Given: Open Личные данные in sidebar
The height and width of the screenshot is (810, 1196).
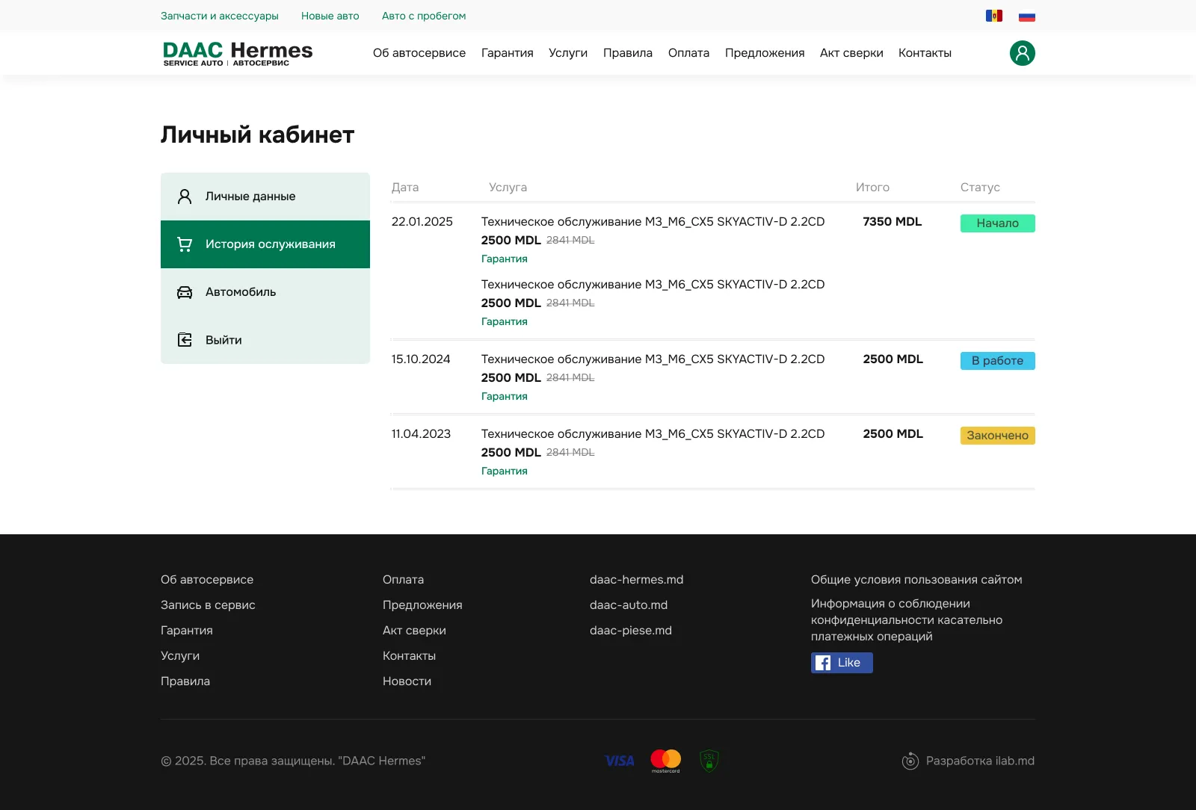Looking at the screenshot, I should (250, 197).
